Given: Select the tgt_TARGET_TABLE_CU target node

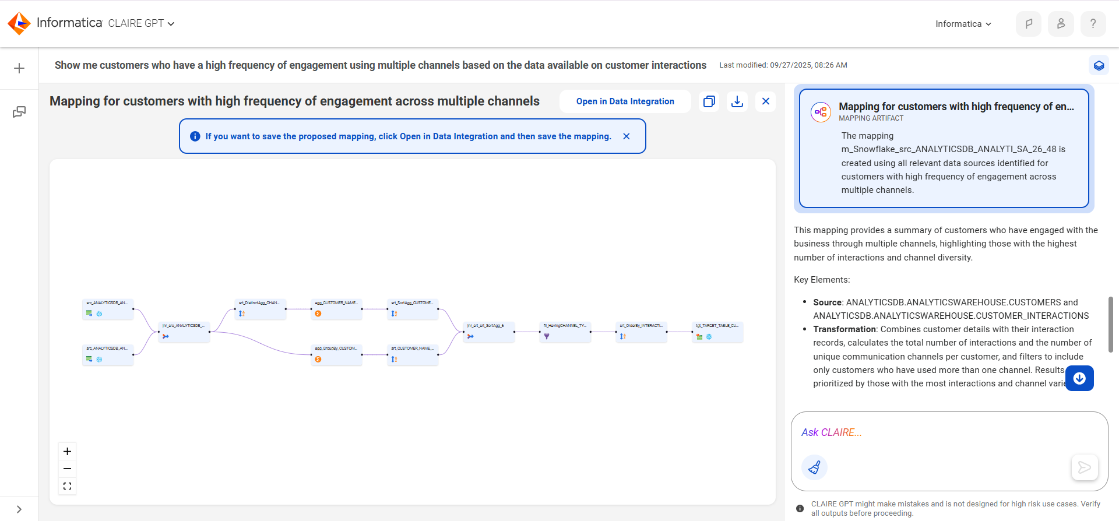Looking at the screenshot, I should (x=718, y=332).
